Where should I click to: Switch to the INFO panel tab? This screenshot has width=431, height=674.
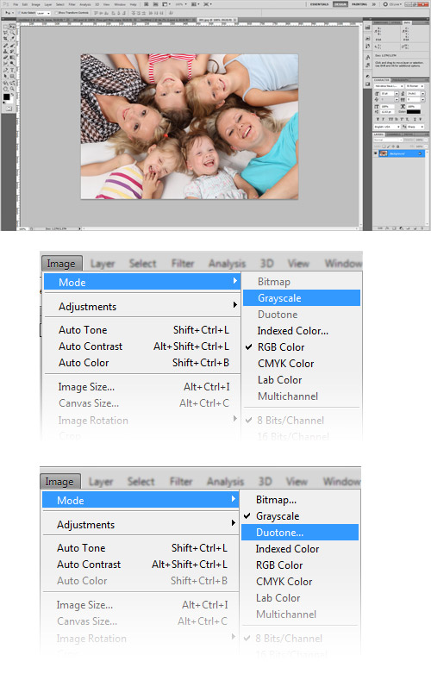click(x=407, y=22)
